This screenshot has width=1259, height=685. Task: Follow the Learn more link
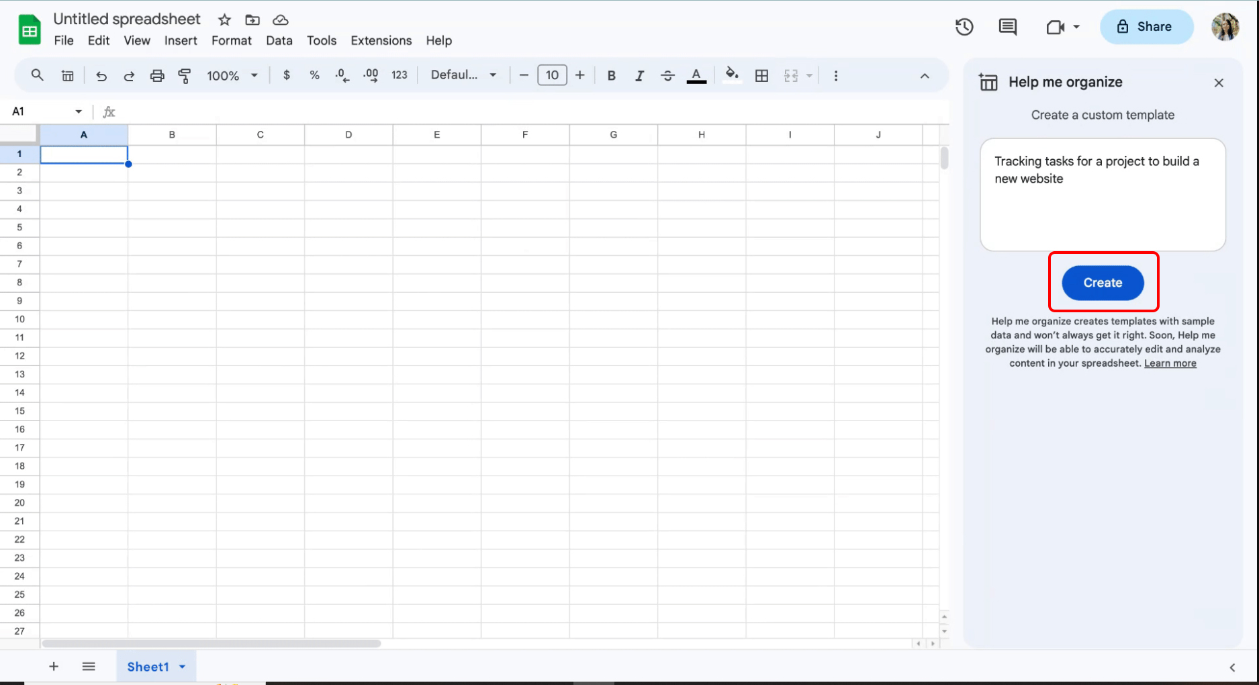pos(1170,363)
